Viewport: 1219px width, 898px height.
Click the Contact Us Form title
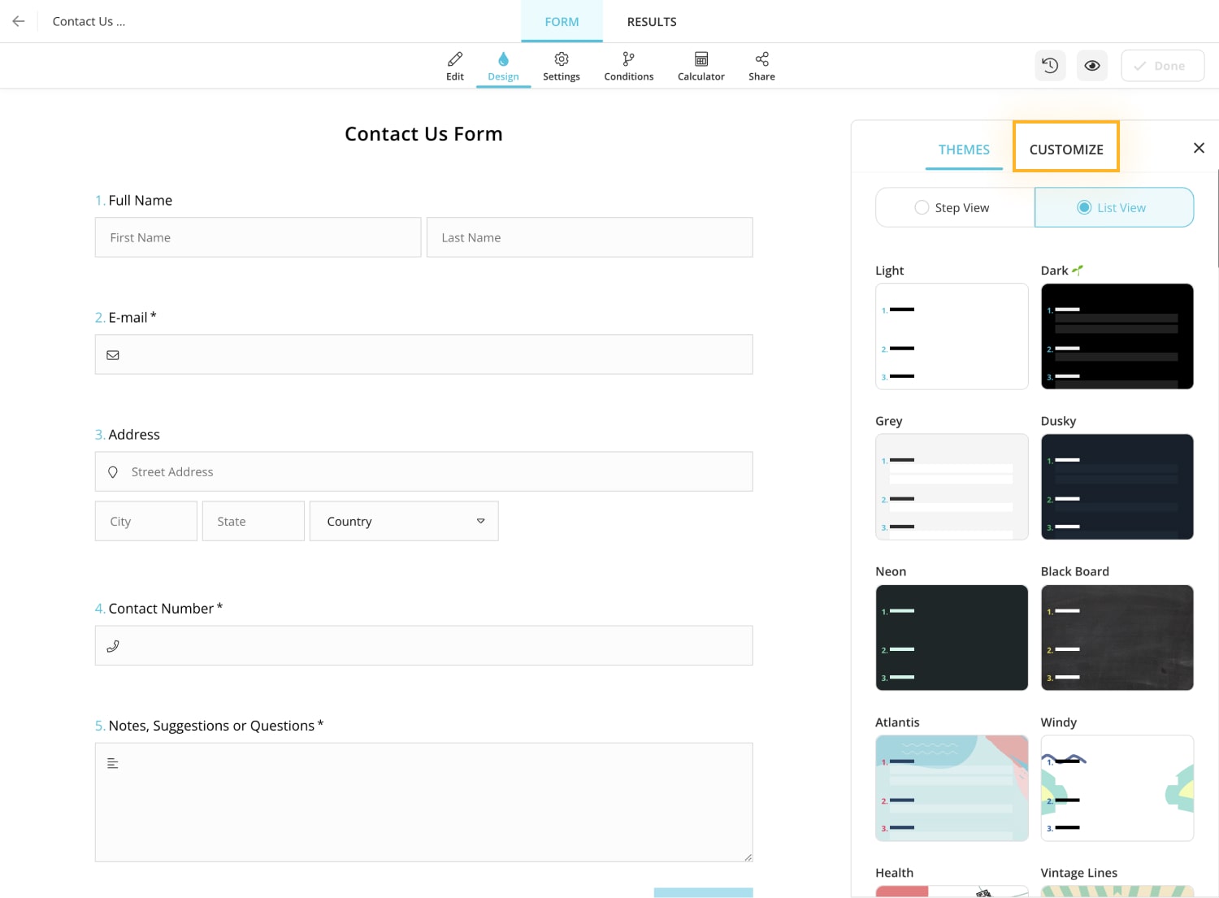423,134
